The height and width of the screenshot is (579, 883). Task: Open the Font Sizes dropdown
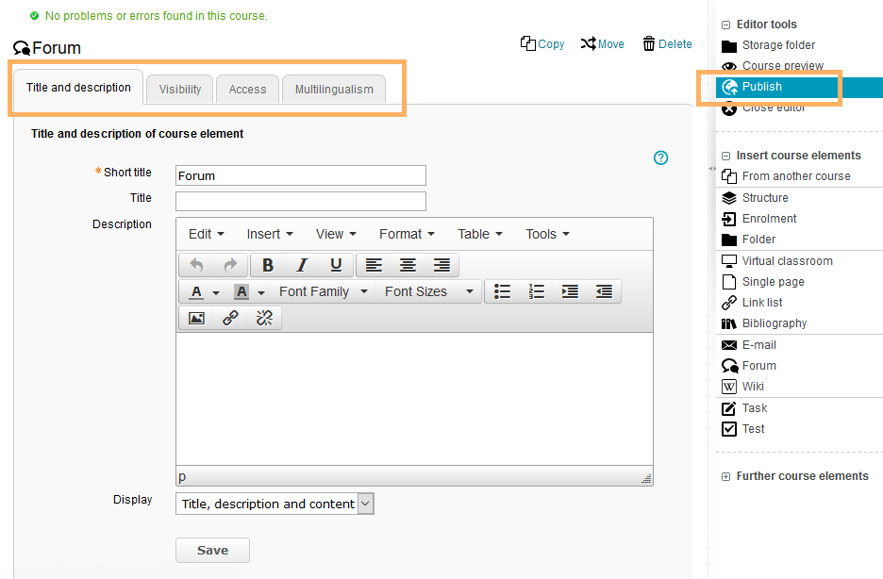pos(428,291)
